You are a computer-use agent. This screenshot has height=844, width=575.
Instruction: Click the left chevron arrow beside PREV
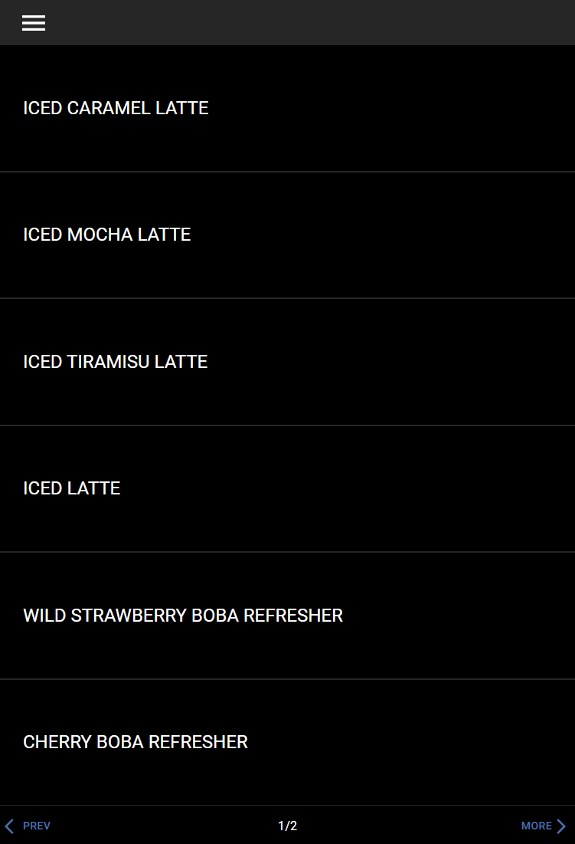9,826
